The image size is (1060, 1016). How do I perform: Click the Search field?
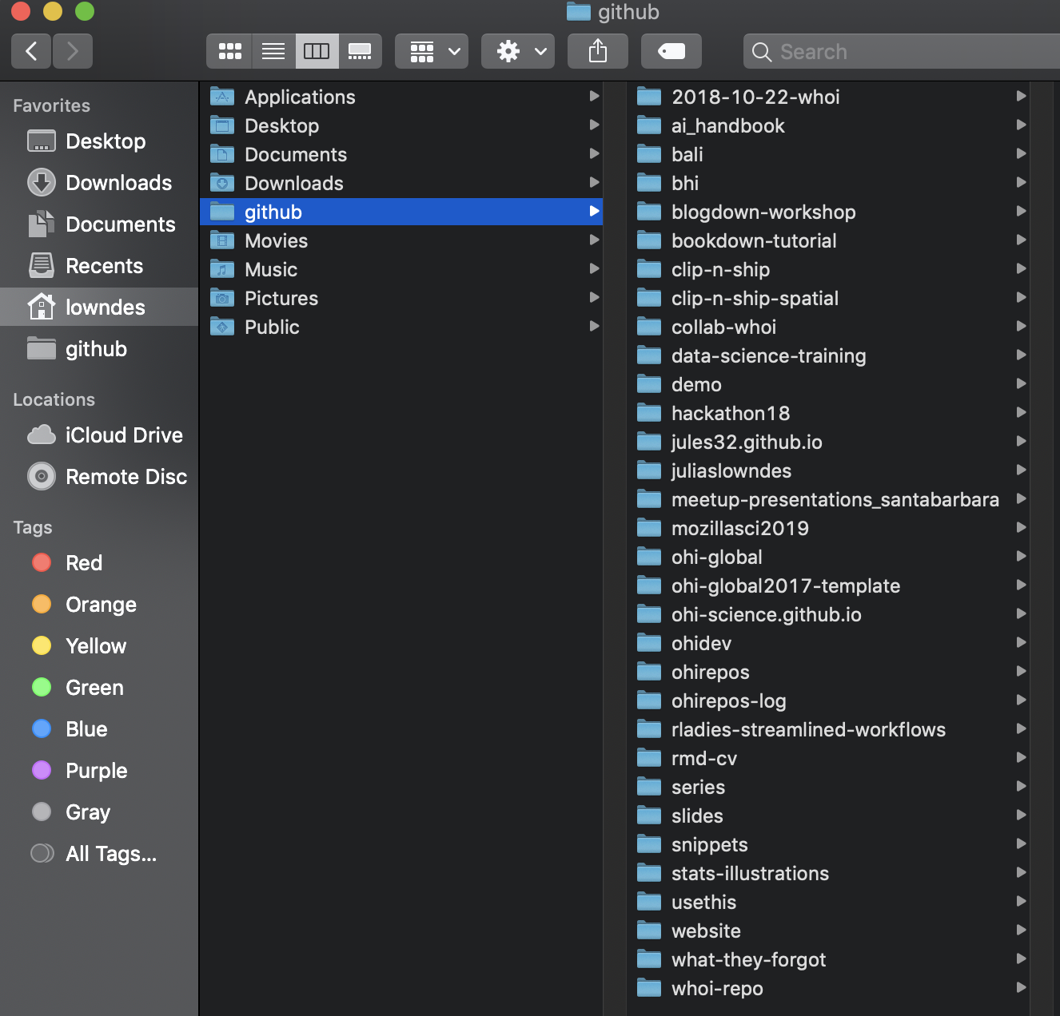[903, 52]
